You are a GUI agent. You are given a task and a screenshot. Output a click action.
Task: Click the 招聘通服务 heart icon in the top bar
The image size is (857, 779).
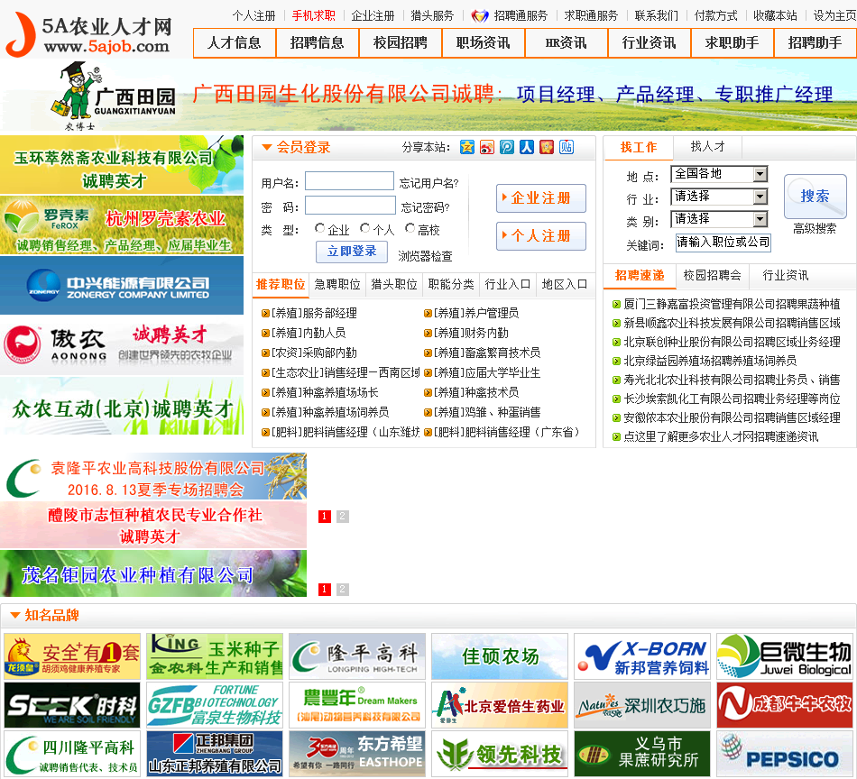pyautogui.click(x=479, y=16)
